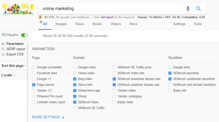This screenshot has width=219, height=122.
Task: Open the full report link
Action: (107, 17)
